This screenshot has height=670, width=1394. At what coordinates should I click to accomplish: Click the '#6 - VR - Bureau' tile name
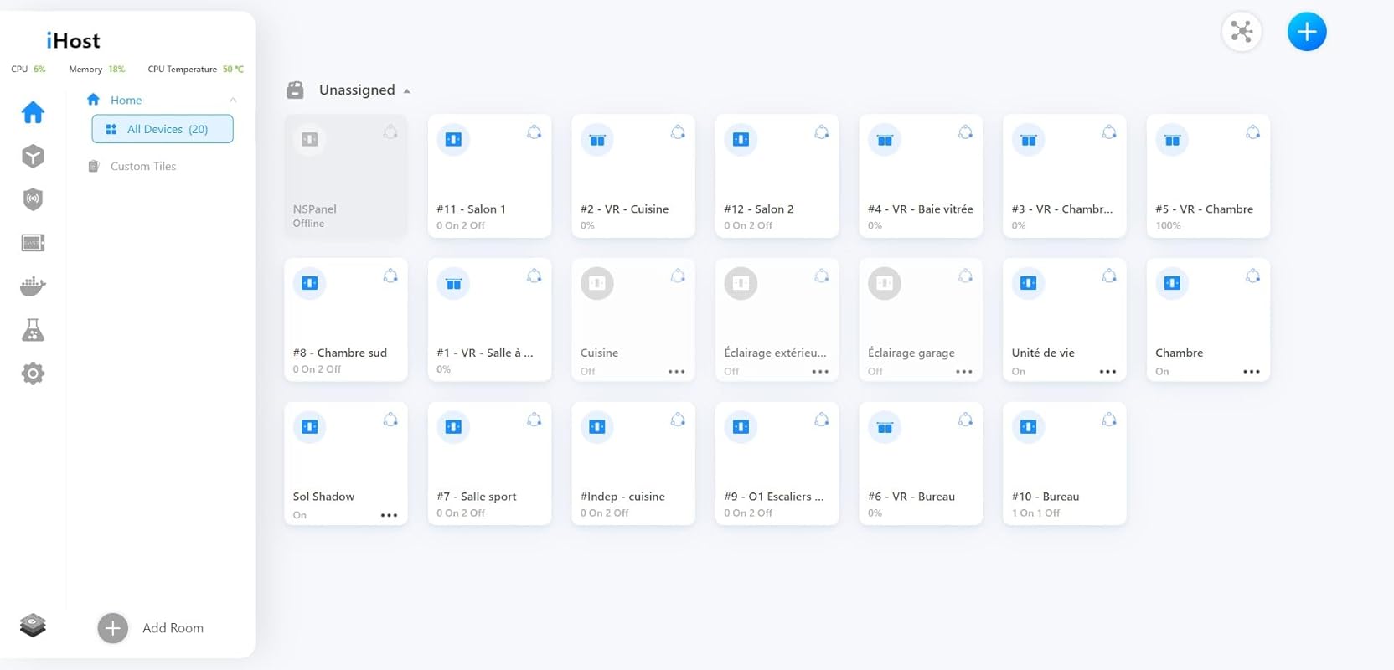point(911,497)
